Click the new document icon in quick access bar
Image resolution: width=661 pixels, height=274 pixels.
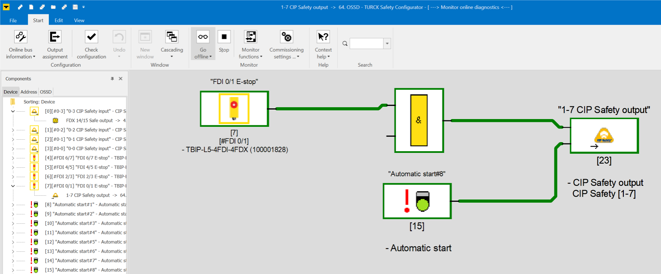coord(31,7)
